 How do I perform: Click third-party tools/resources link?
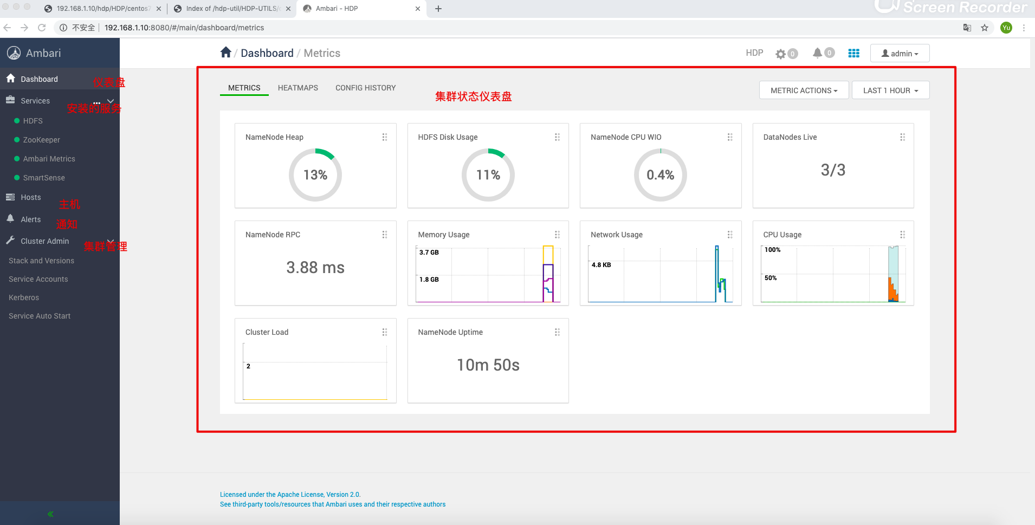coord(333,504)
